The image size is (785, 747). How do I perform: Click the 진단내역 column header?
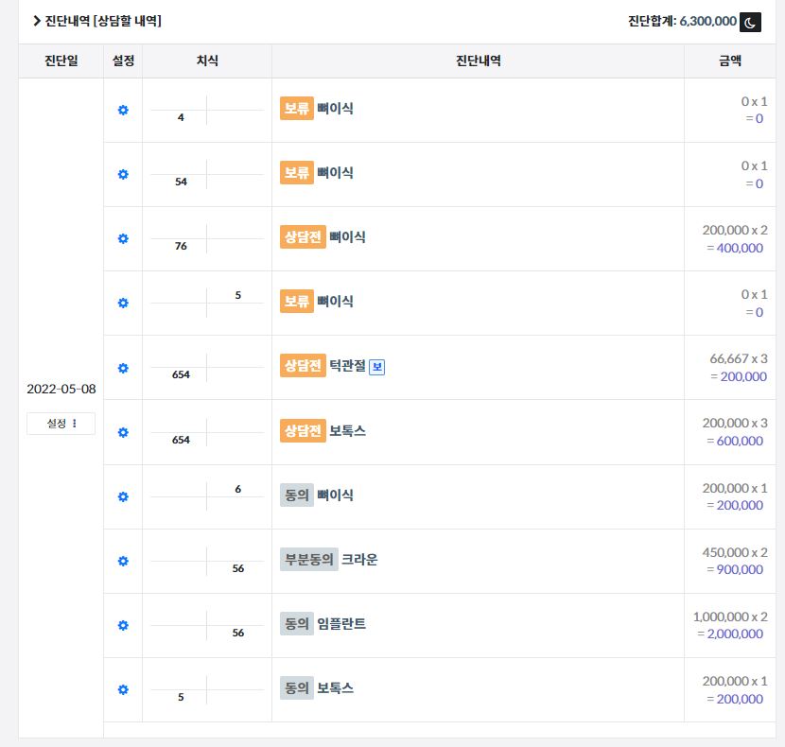coord(478,61)
